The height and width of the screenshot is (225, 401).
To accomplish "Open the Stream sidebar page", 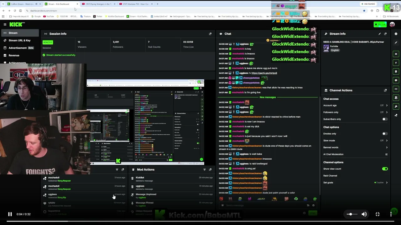I will pos(19,33).
